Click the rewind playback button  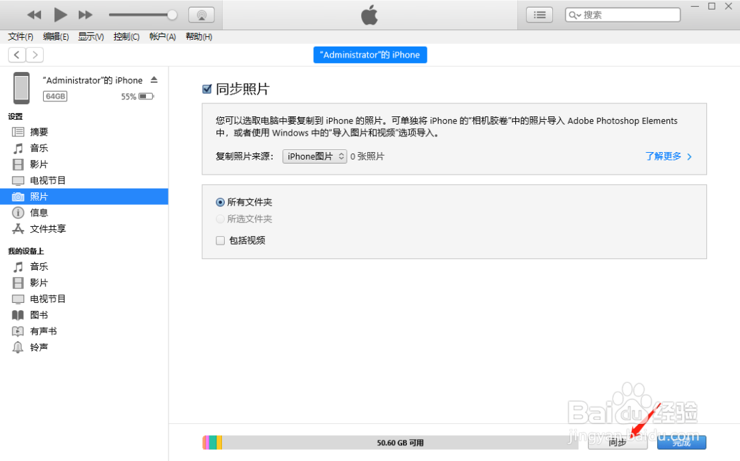[34, 15]
